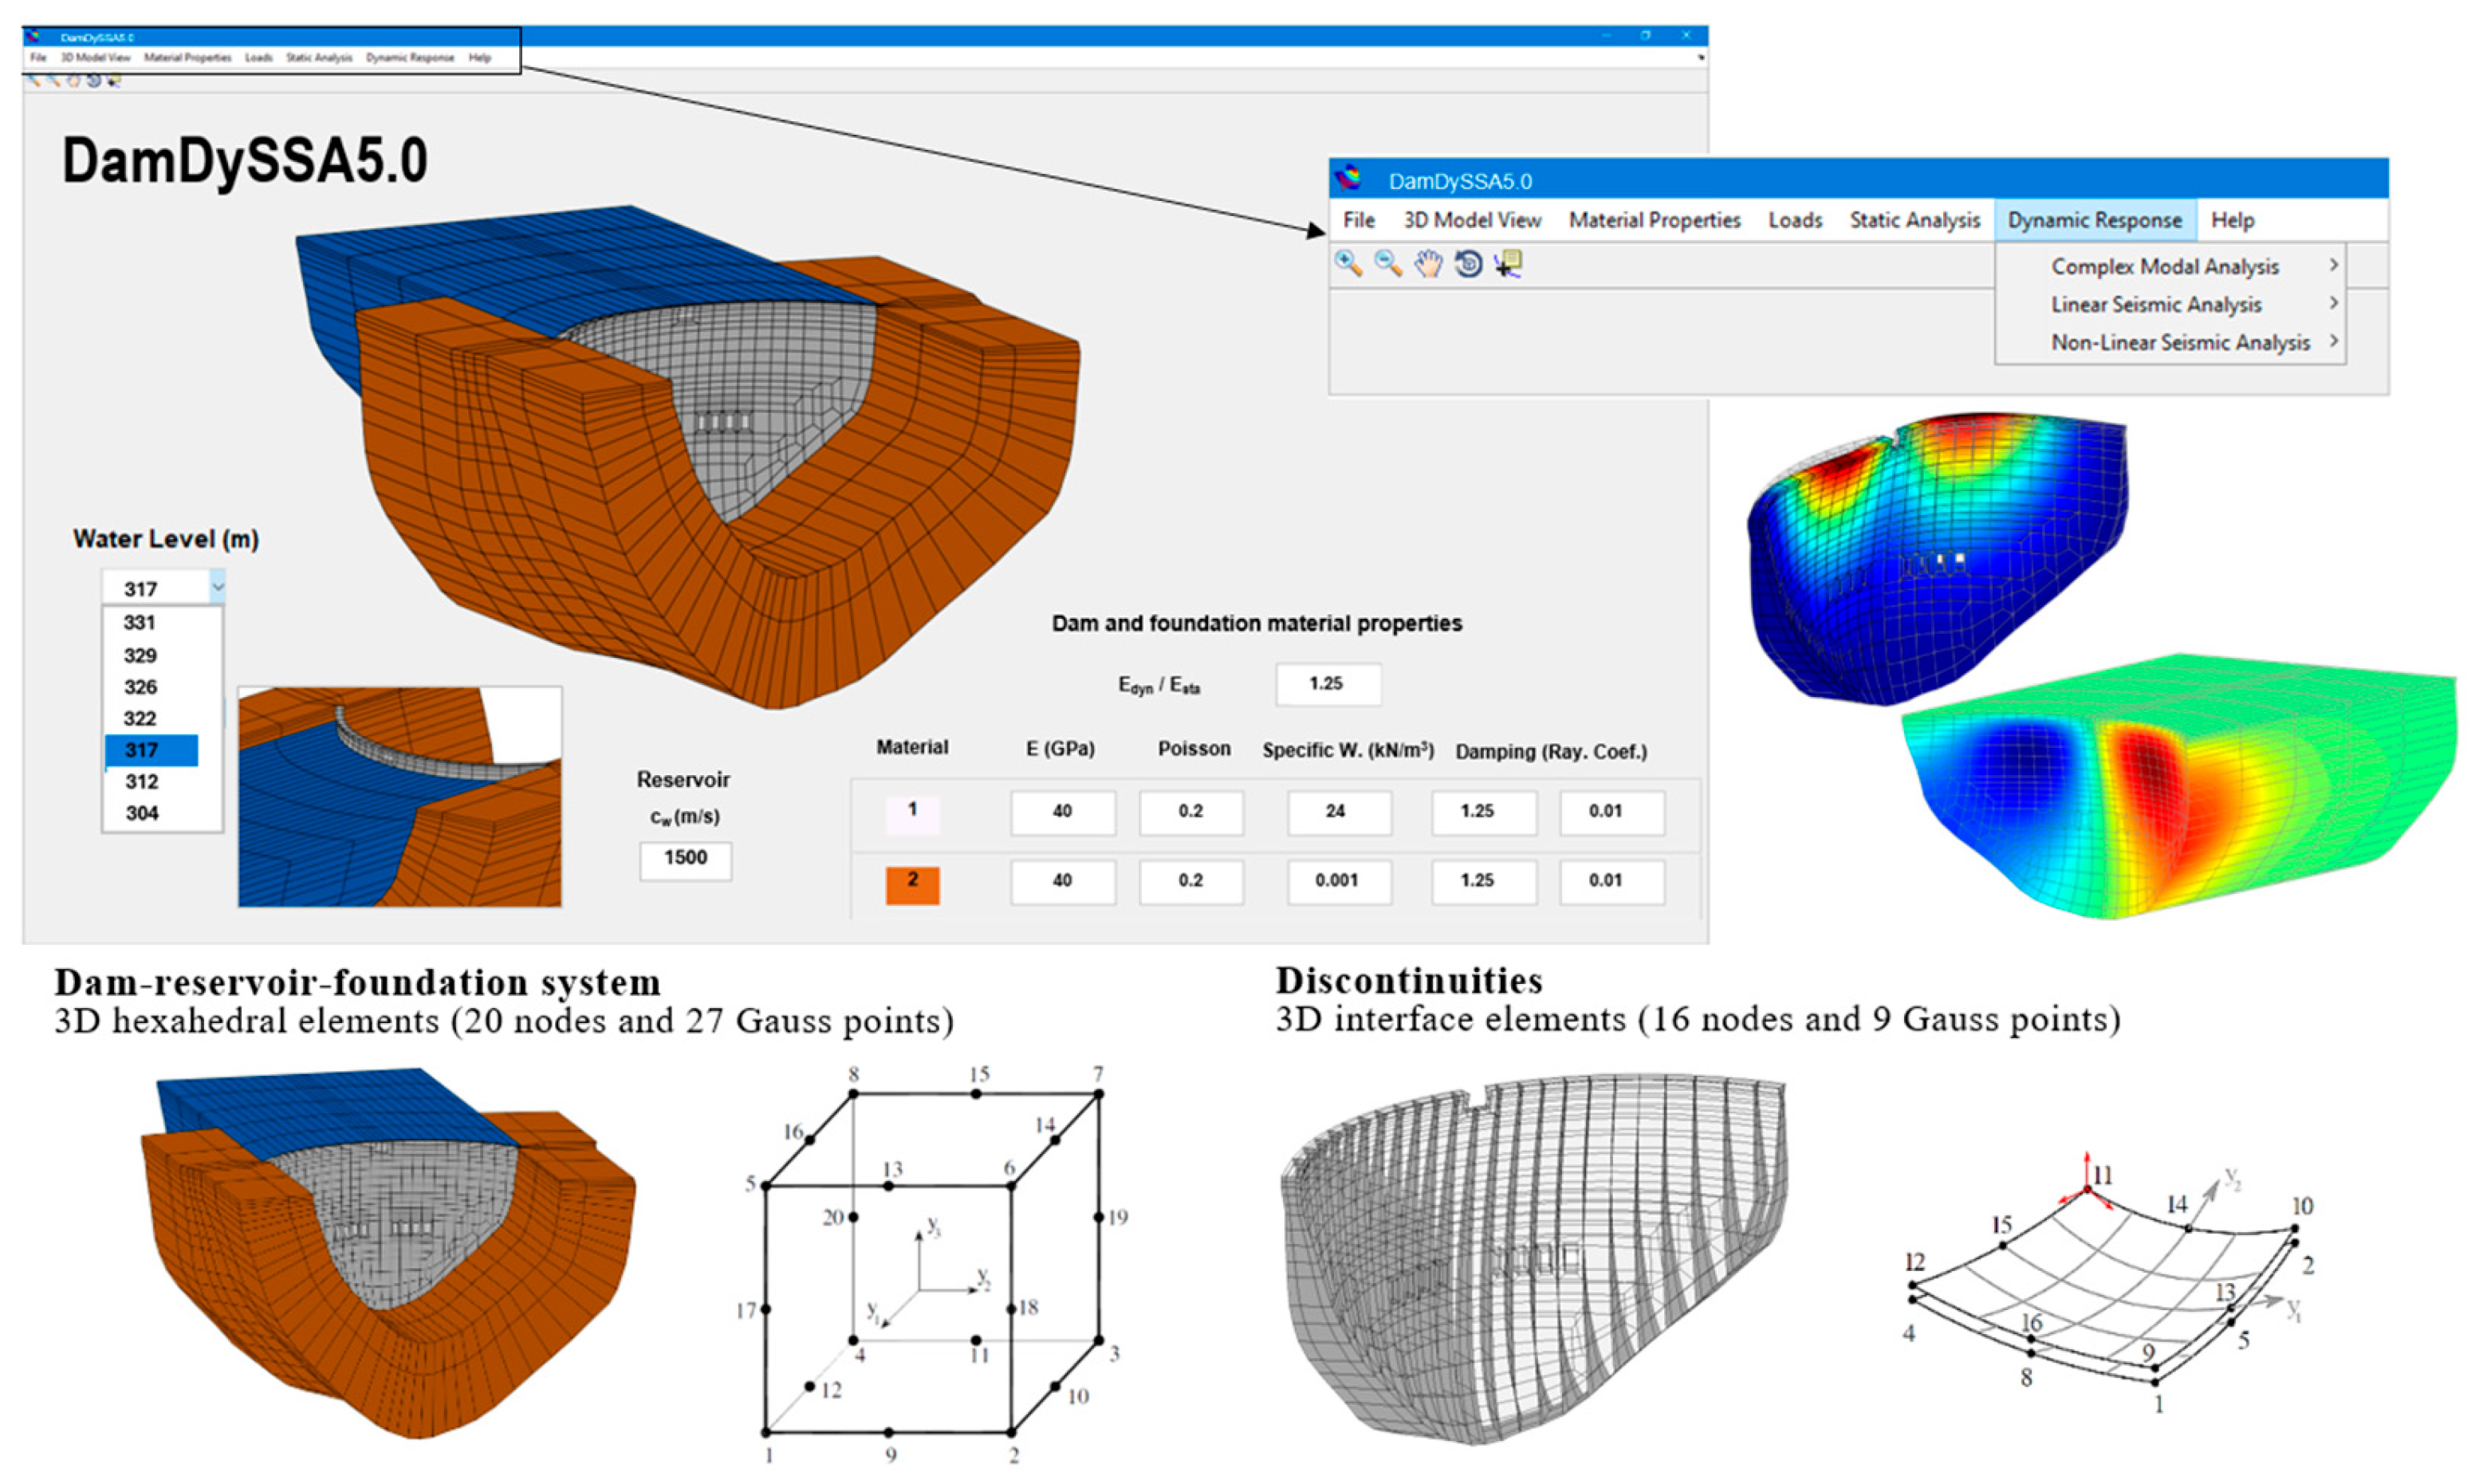Viewport: 2475px width, 1484px height.
Task: Open small 3D Model View menu in main window
Action: pyautogui.click(x=96, y=57)
